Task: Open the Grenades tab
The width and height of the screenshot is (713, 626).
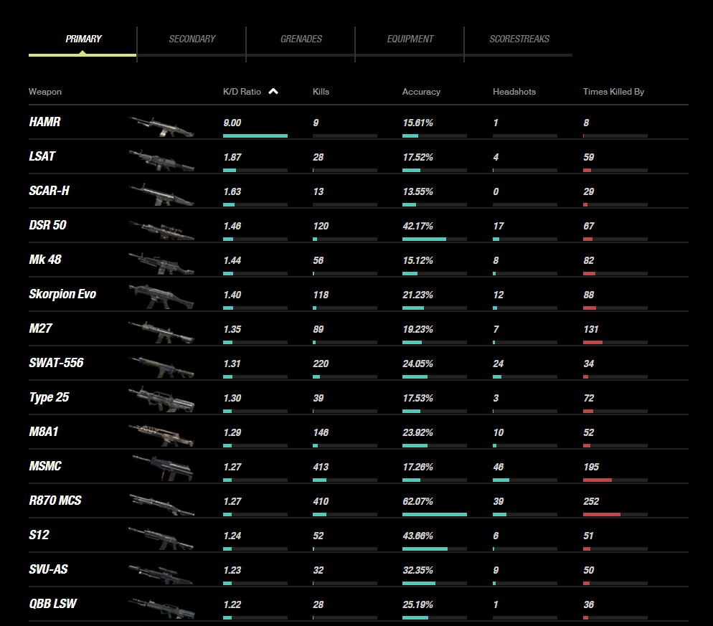Action: (301, 39)
